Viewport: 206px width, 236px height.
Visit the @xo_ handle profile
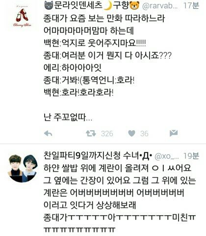point(166,156)
